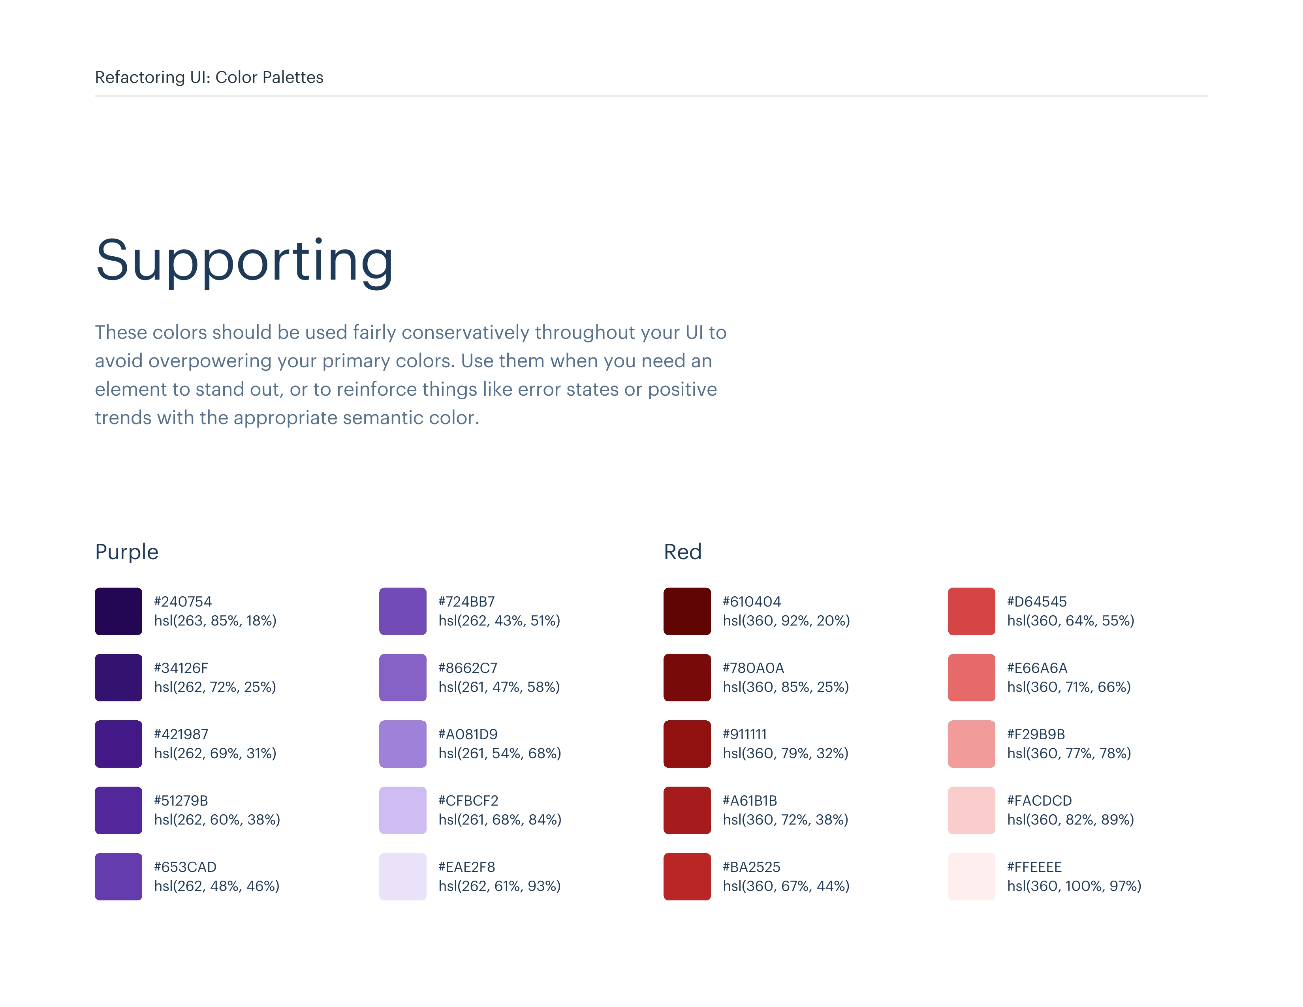Pick the red swatch #BA2525
The height and width of the screenshot is (1007, 1303).
[687, 876]
